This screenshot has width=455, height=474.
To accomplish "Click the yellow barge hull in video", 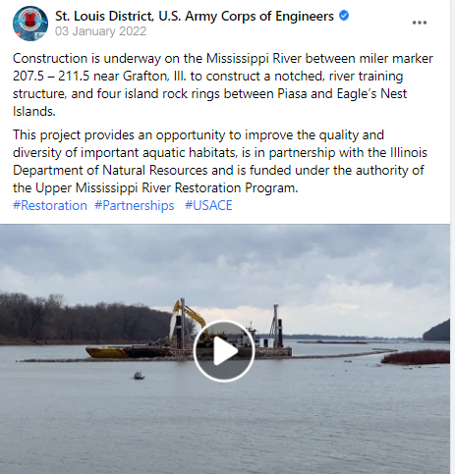I will [106, 352].
